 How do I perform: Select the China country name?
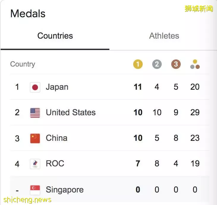pos(56,138)
